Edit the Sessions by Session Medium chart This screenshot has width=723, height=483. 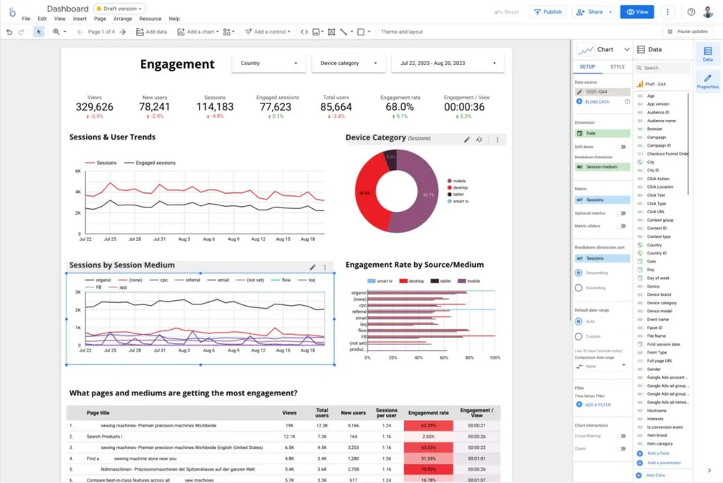click(x=312, y=267)
